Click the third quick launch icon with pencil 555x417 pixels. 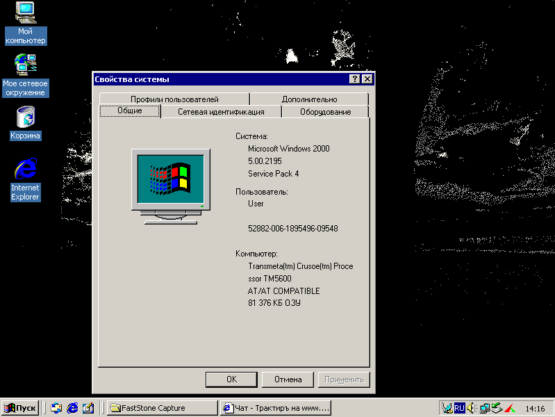[x=88, y=408]
